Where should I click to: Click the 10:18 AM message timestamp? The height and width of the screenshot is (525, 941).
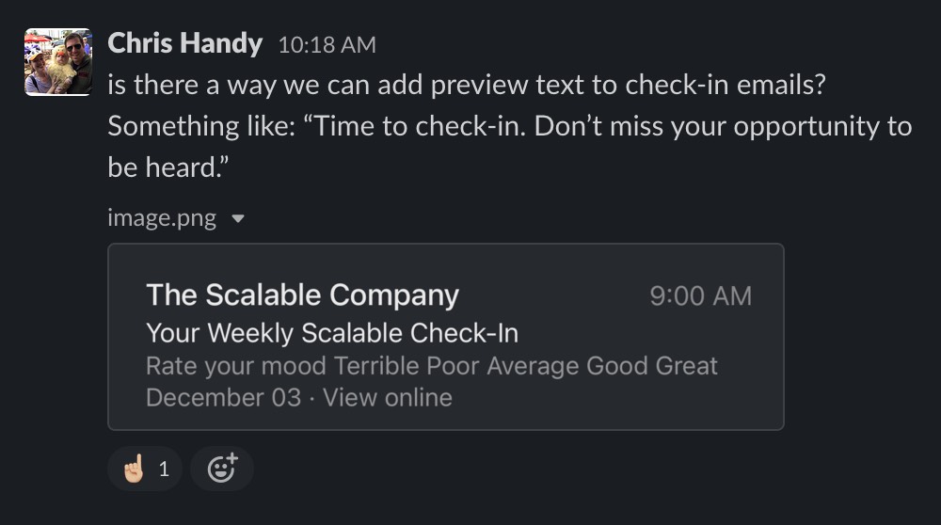(x=327, y=45)
